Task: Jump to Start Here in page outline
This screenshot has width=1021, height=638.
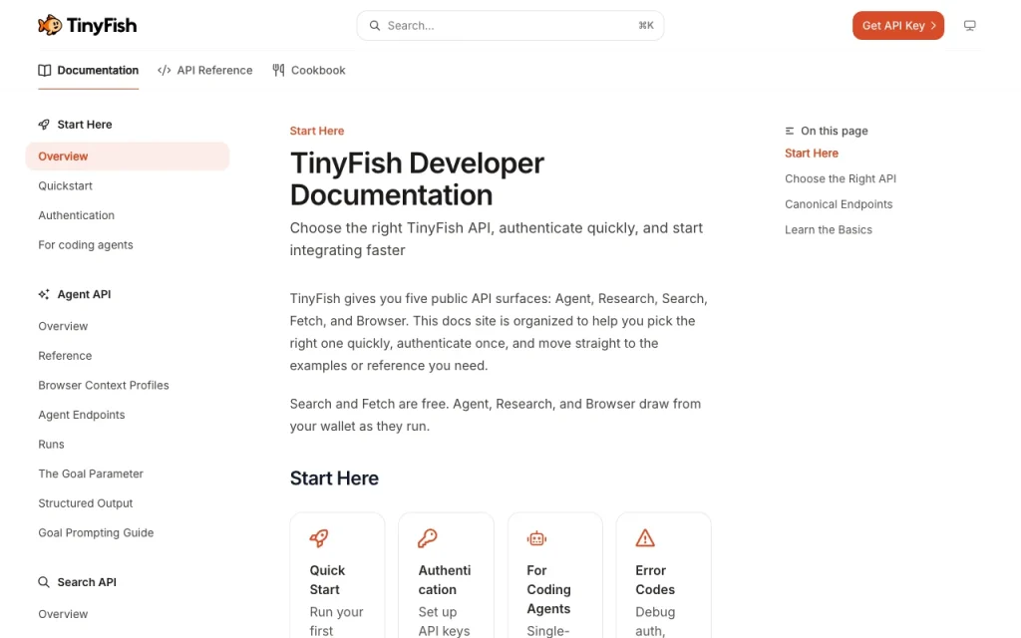Action: click(x=812, y=153)
